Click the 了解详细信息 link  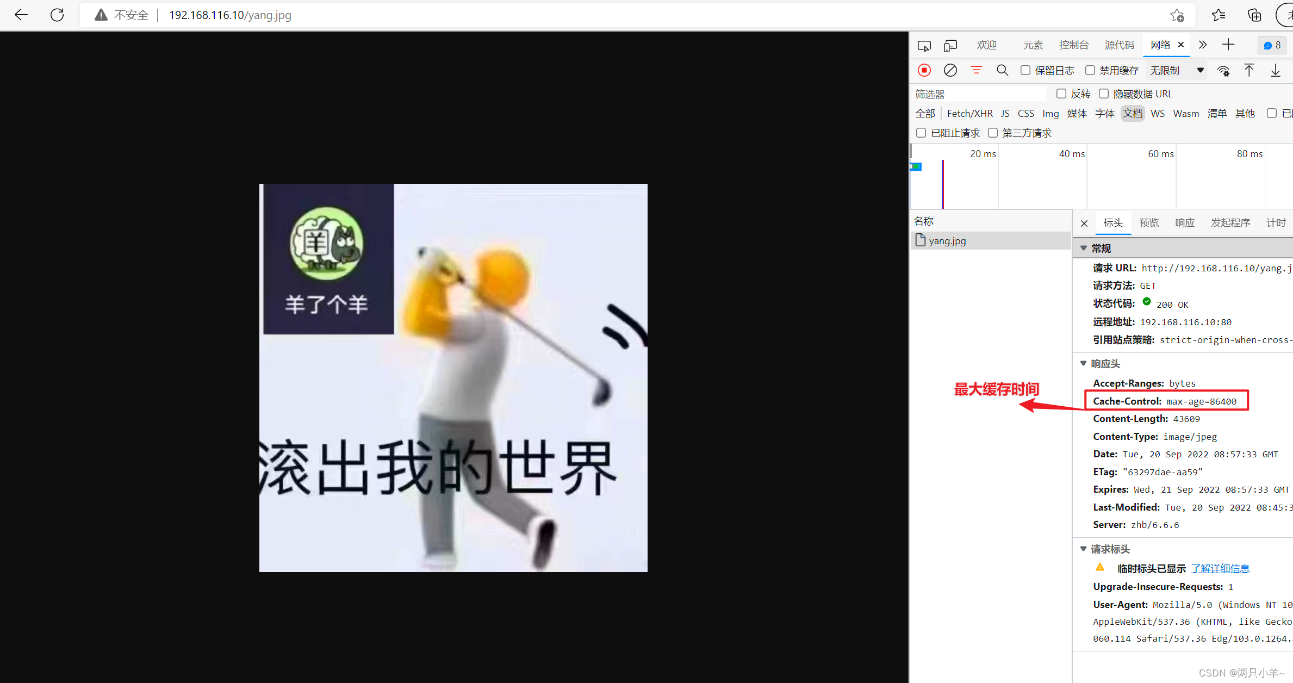(x=1220, y=568)
